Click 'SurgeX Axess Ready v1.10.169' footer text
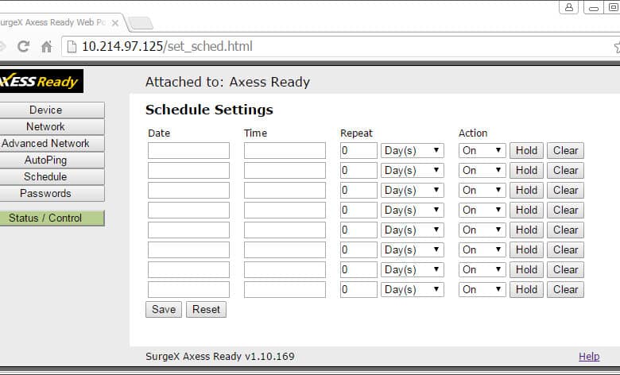 (220, 357)
